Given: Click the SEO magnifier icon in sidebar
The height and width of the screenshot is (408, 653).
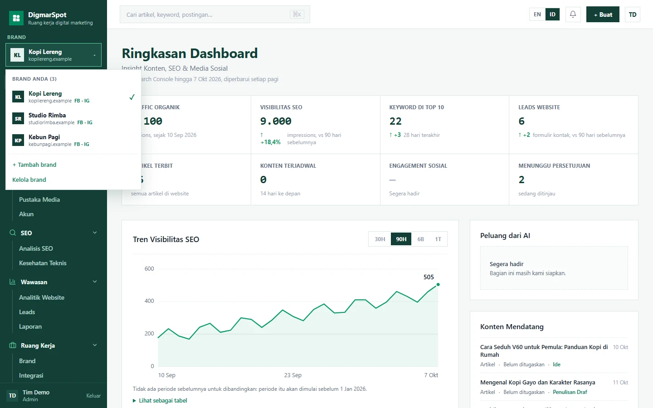Looking at the screenshot, I should 13,233.
